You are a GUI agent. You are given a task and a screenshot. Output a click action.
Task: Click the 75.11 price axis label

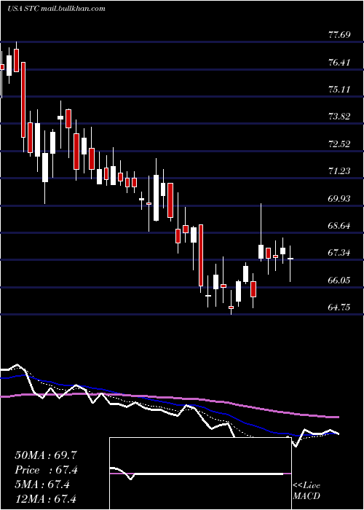point(339,89)
